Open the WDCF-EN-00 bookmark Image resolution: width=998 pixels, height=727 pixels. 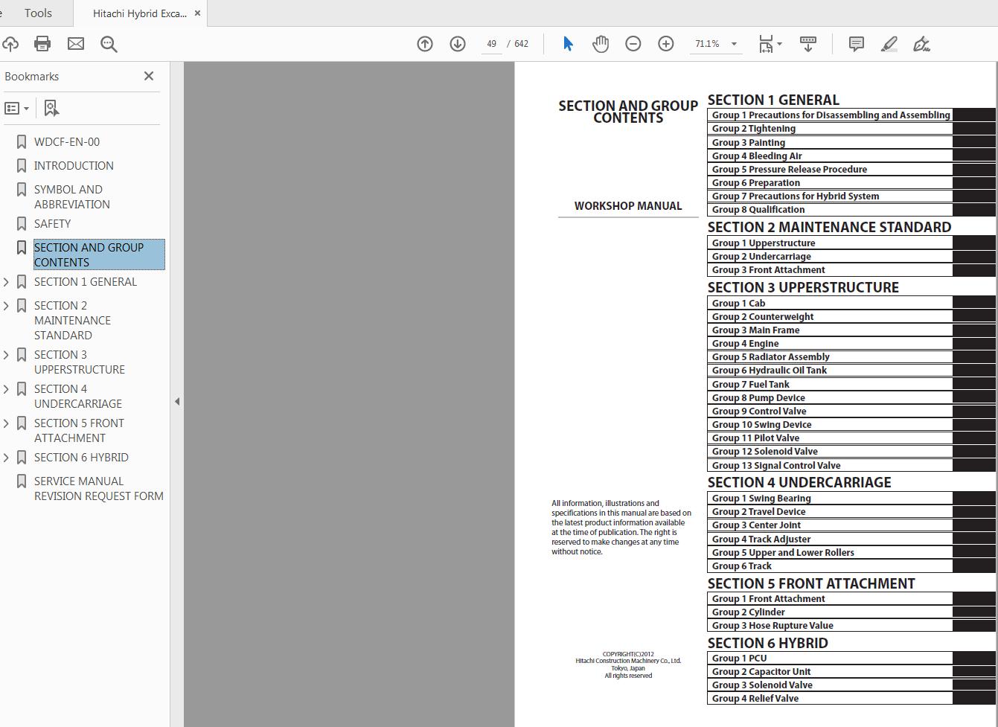67,142
